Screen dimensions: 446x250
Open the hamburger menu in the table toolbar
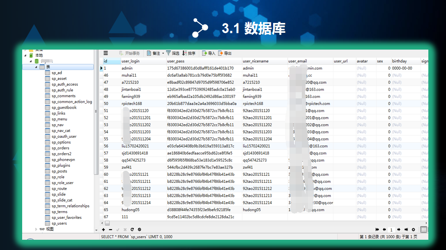(x=106, y=53)
